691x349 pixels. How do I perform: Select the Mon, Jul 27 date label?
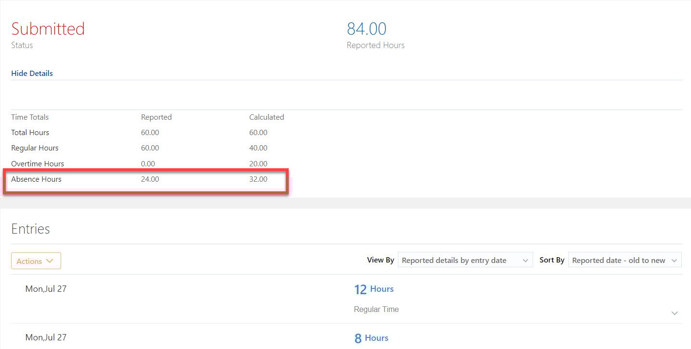pos(46,289)
